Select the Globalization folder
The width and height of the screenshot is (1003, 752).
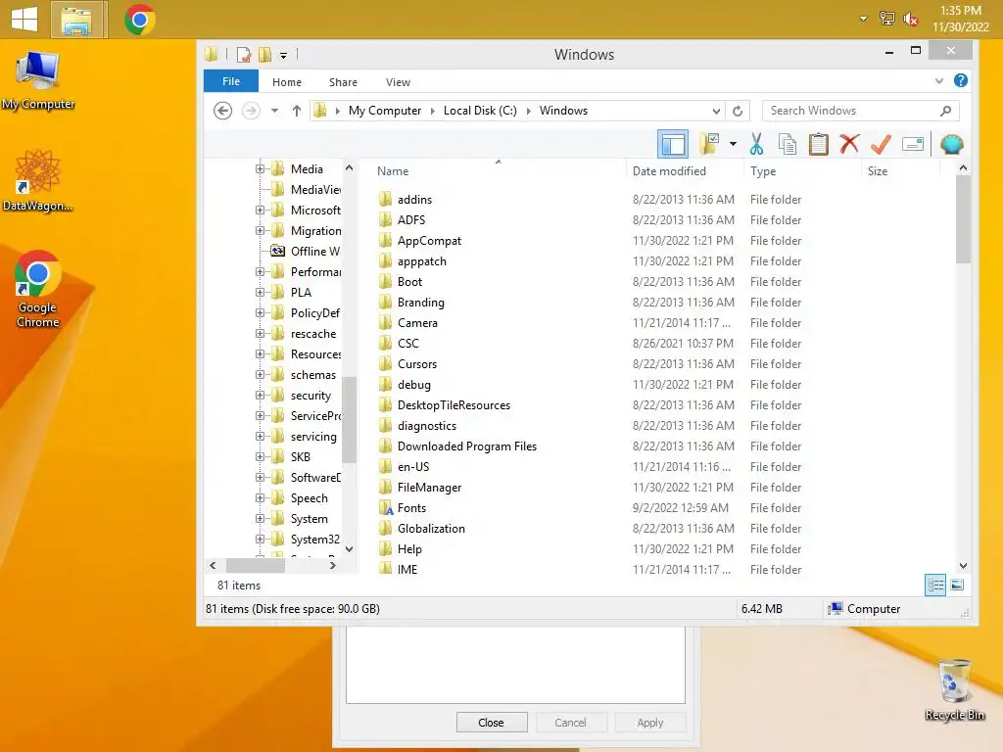(421, 529)
